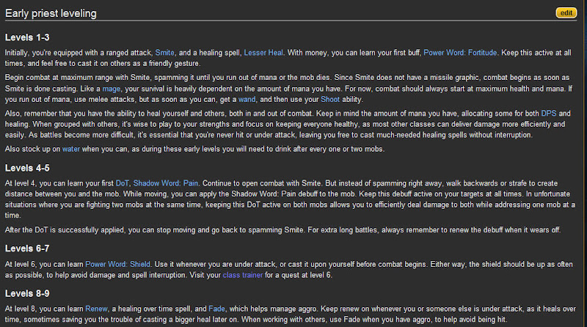This screenshot has width=587, height=327.
Task: Open the class trainer link
Action: click(x=243, y=275)
